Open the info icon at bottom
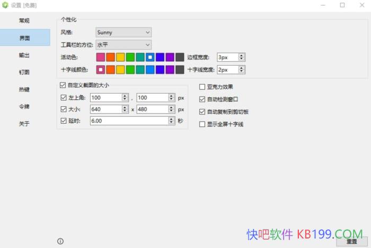Viewport: 371px width, 248px height. (60, 241)
